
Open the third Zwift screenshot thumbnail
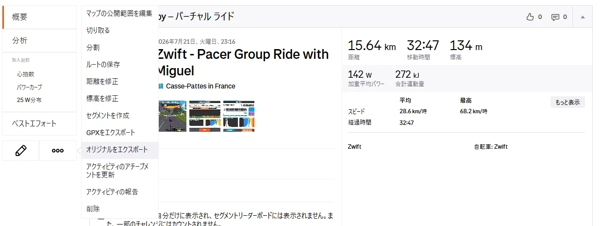(238, 116)
